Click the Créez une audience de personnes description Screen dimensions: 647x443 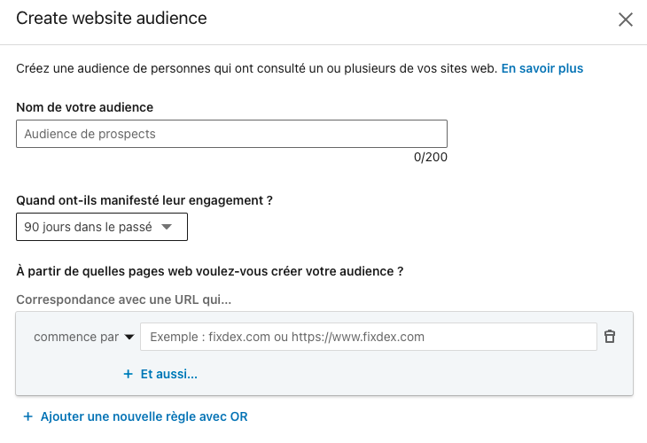[x=255, y=68]
